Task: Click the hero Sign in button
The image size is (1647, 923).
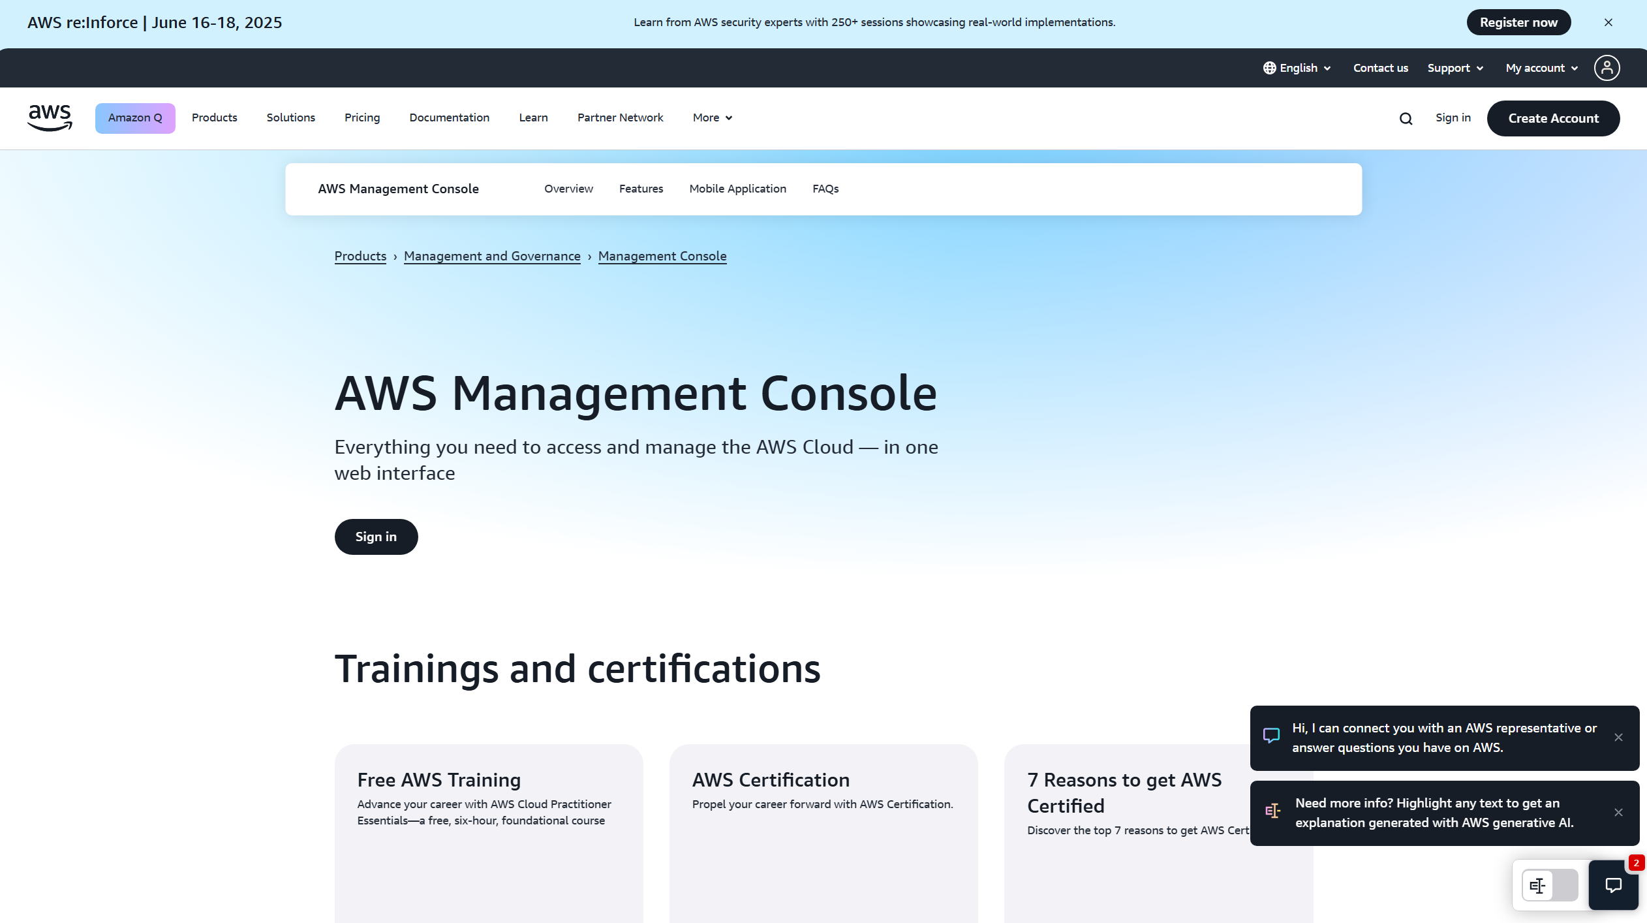Action: (376, 537)
